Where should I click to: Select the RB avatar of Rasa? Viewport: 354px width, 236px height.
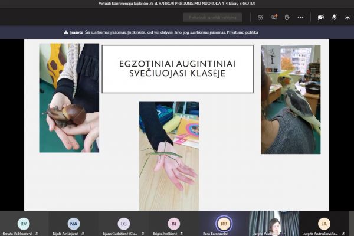point(224,224)
